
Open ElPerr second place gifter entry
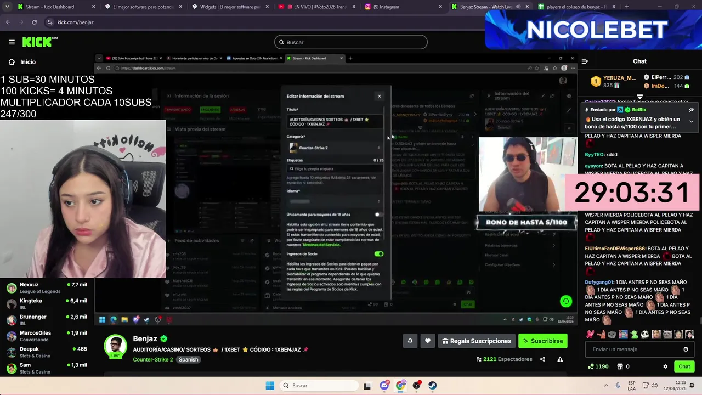point(666,77)
